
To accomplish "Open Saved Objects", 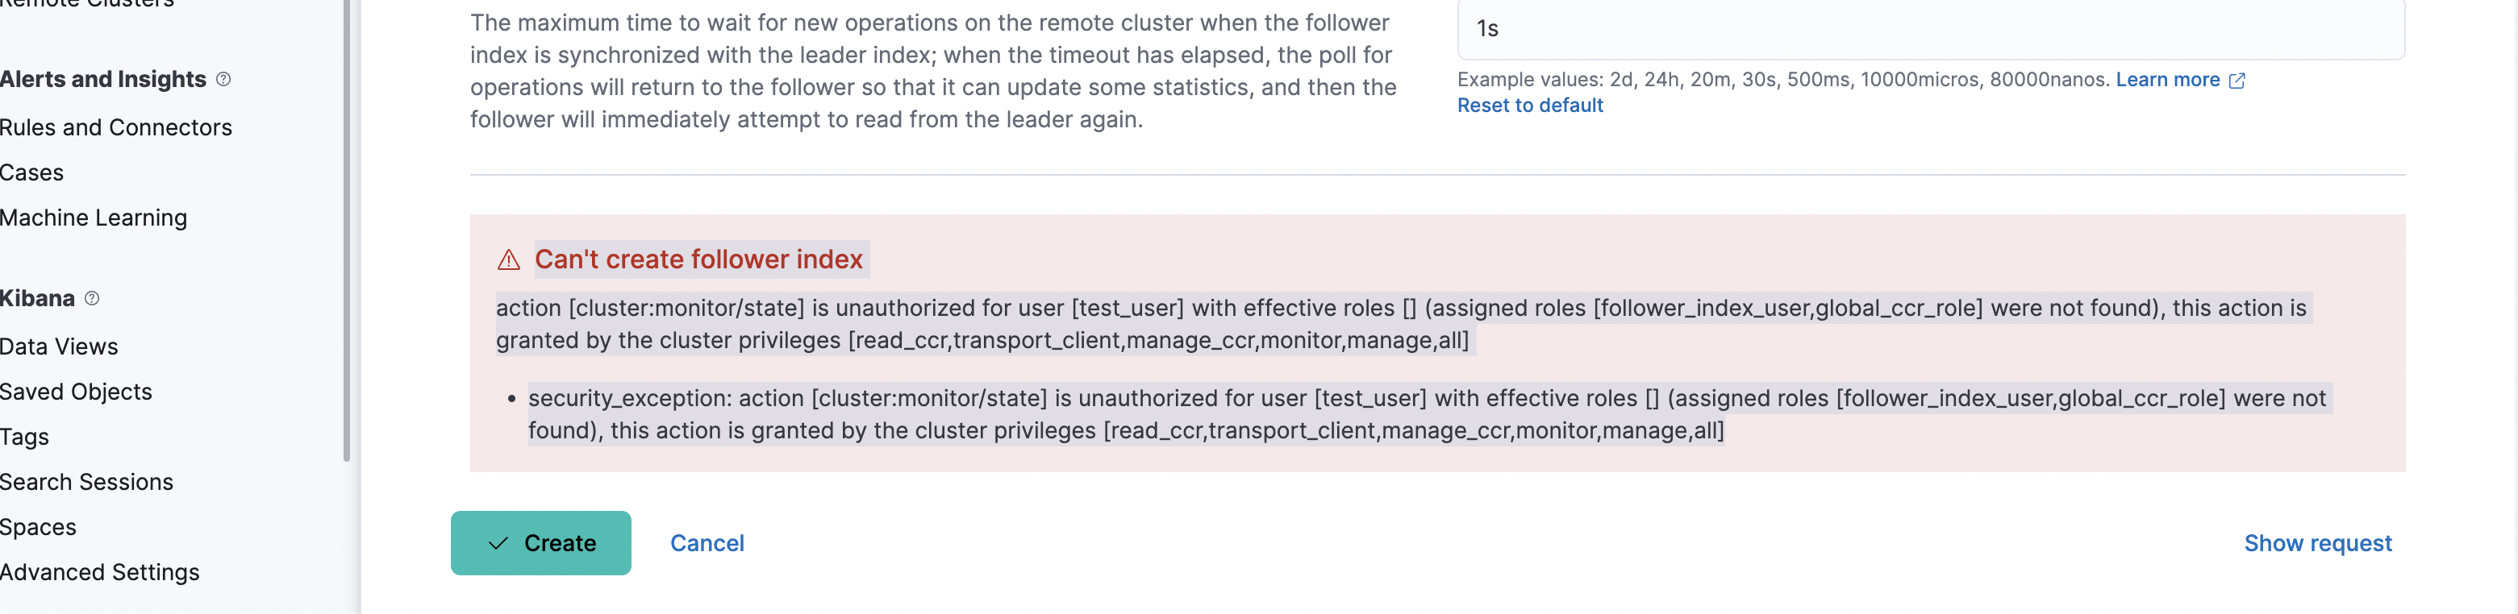I will [77, 391].
